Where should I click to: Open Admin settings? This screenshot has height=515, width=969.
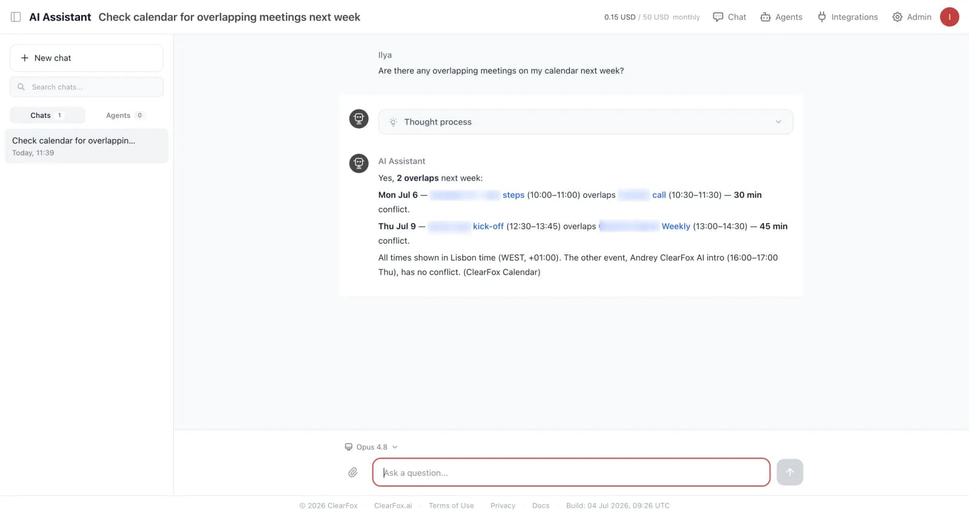911,17
